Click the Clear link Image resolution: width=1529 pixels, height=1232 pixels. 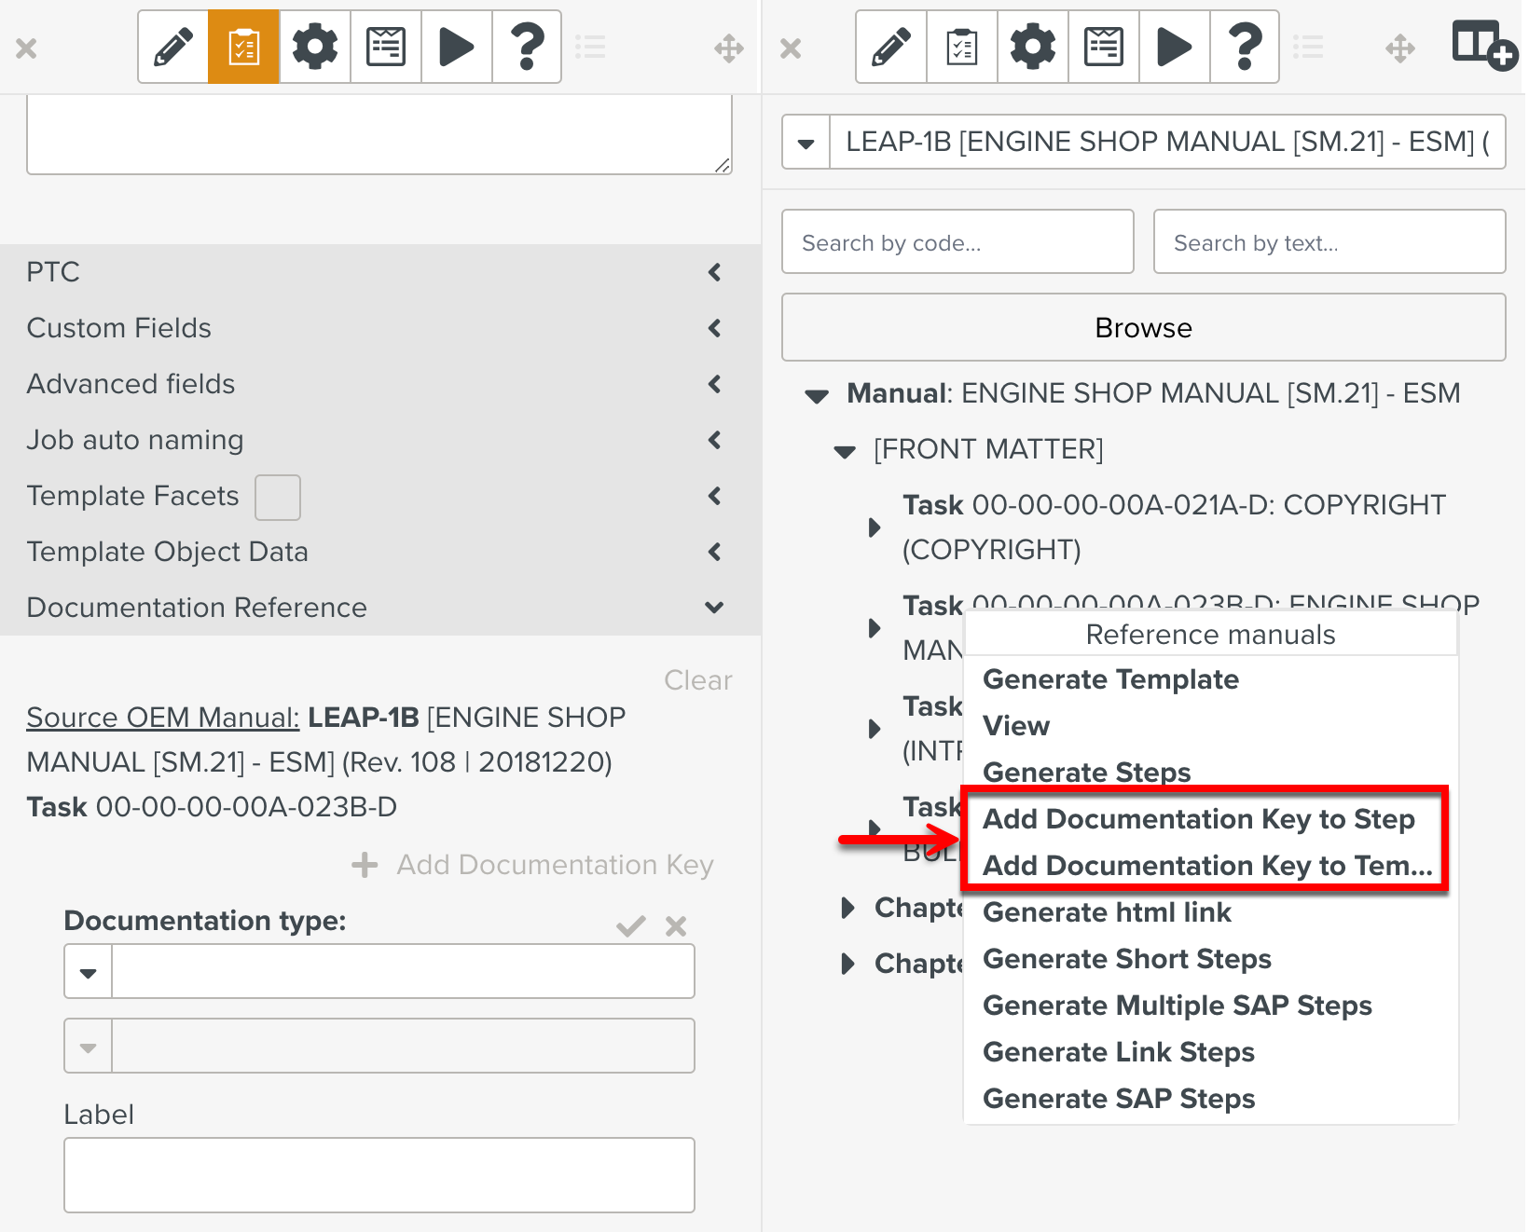pos(698,680)
